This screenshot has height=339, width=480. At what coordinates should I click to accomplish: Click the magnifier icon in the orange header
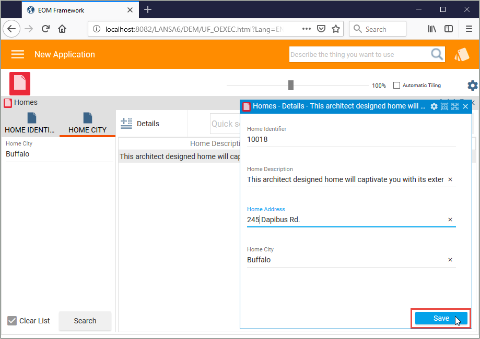437,54
